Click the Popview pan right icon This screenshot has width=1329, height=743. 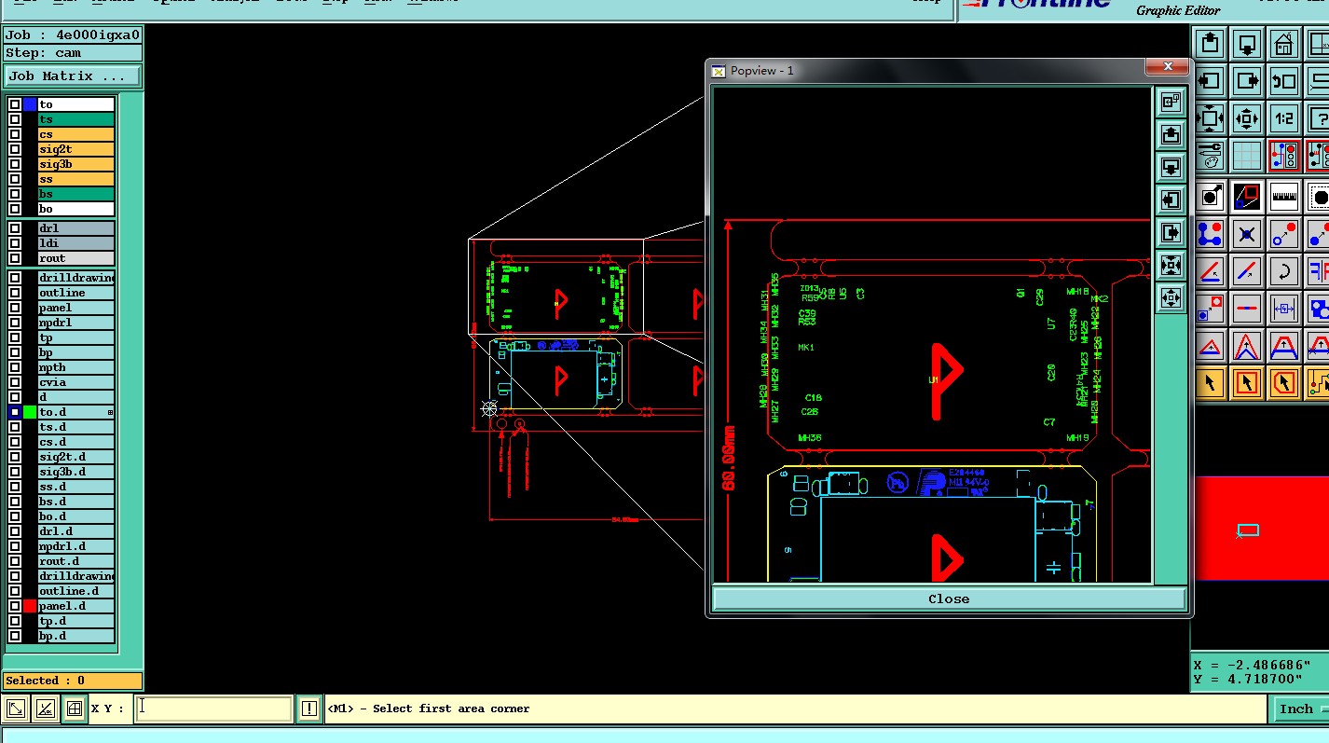point(1171,232)
